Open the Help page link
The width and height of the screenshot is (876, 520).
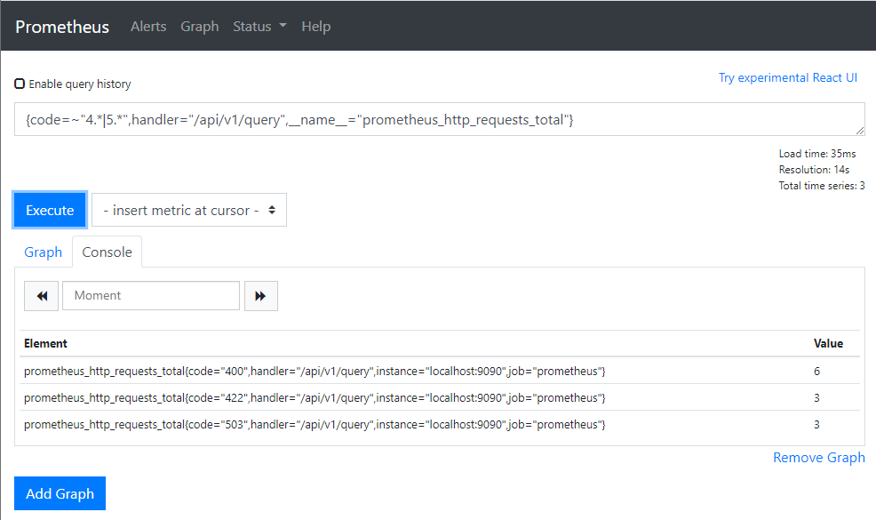(x=315, y=27)
